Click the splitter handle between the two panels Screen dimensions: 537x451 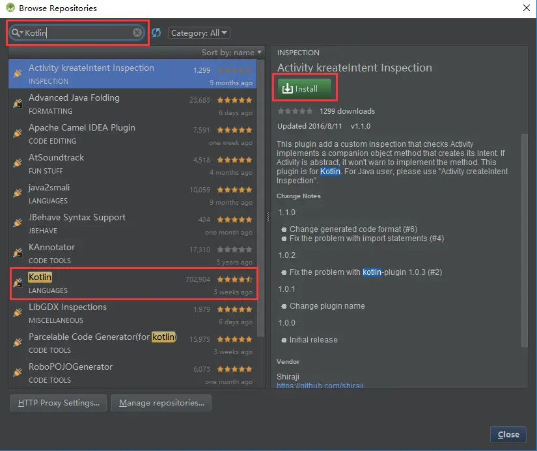click(268, 216)
